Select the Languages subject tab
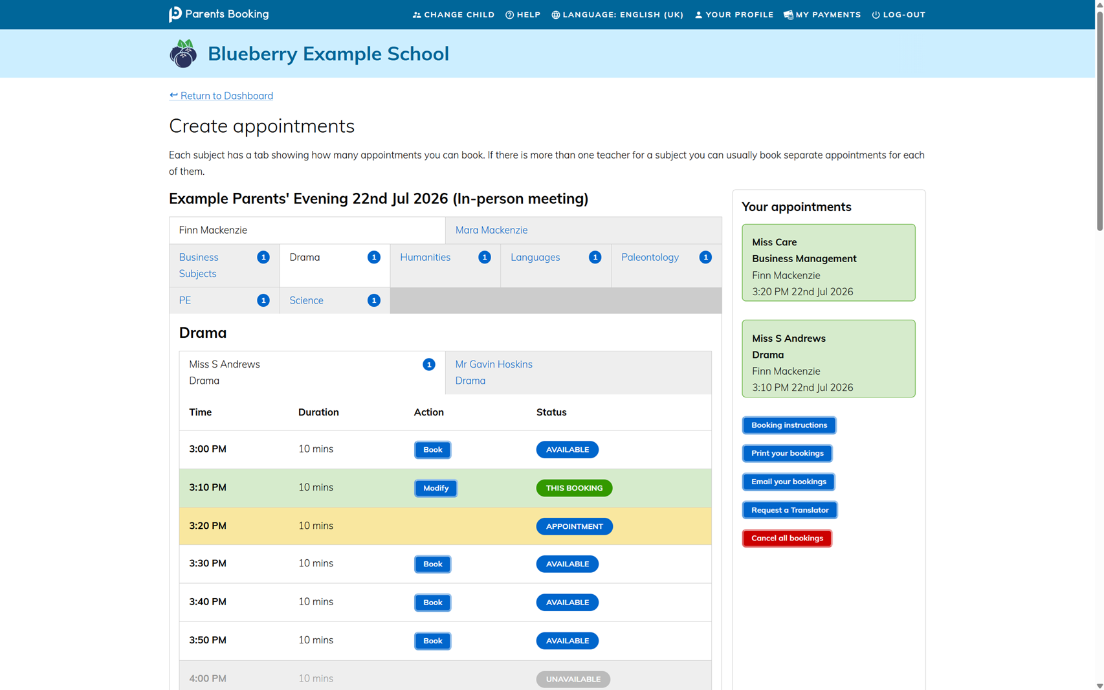Image resolution: width=1104 pixels, height=690 pixels. point(556,265)
